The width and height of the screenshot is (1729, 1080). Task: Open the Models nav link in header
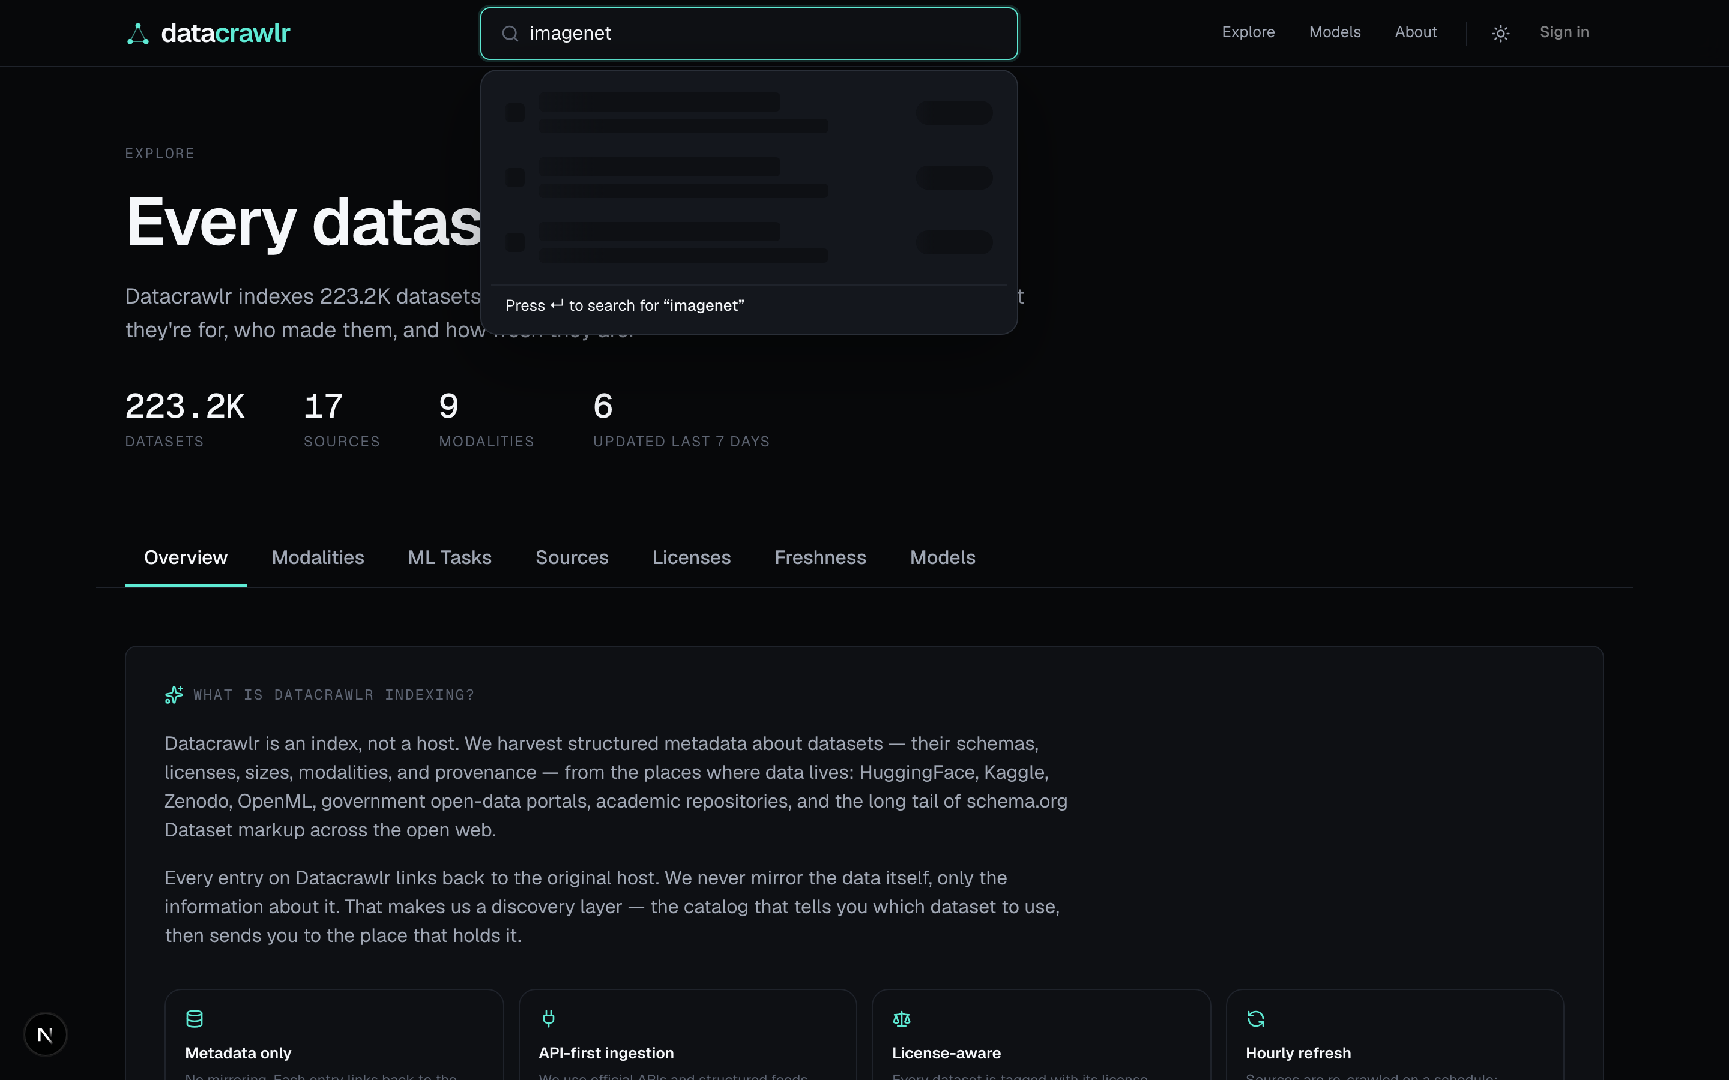1335,32
